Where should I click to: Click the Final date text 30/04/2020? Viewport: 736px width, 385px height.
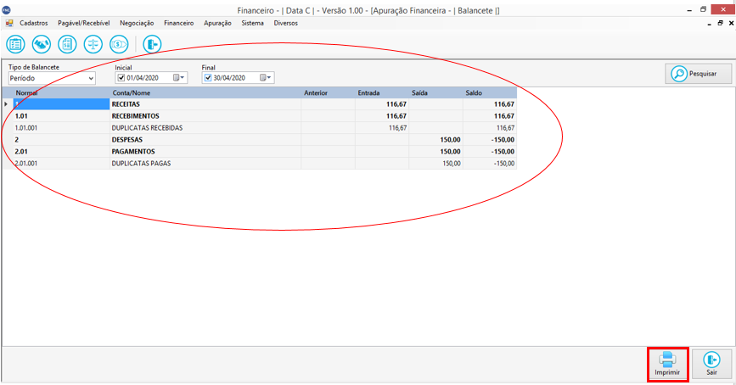pos(229,78)
